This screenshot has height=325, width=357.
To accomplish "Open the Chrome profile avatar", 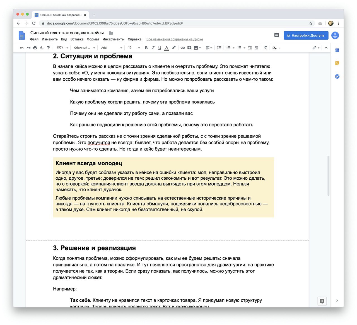I will coord(331,23).
